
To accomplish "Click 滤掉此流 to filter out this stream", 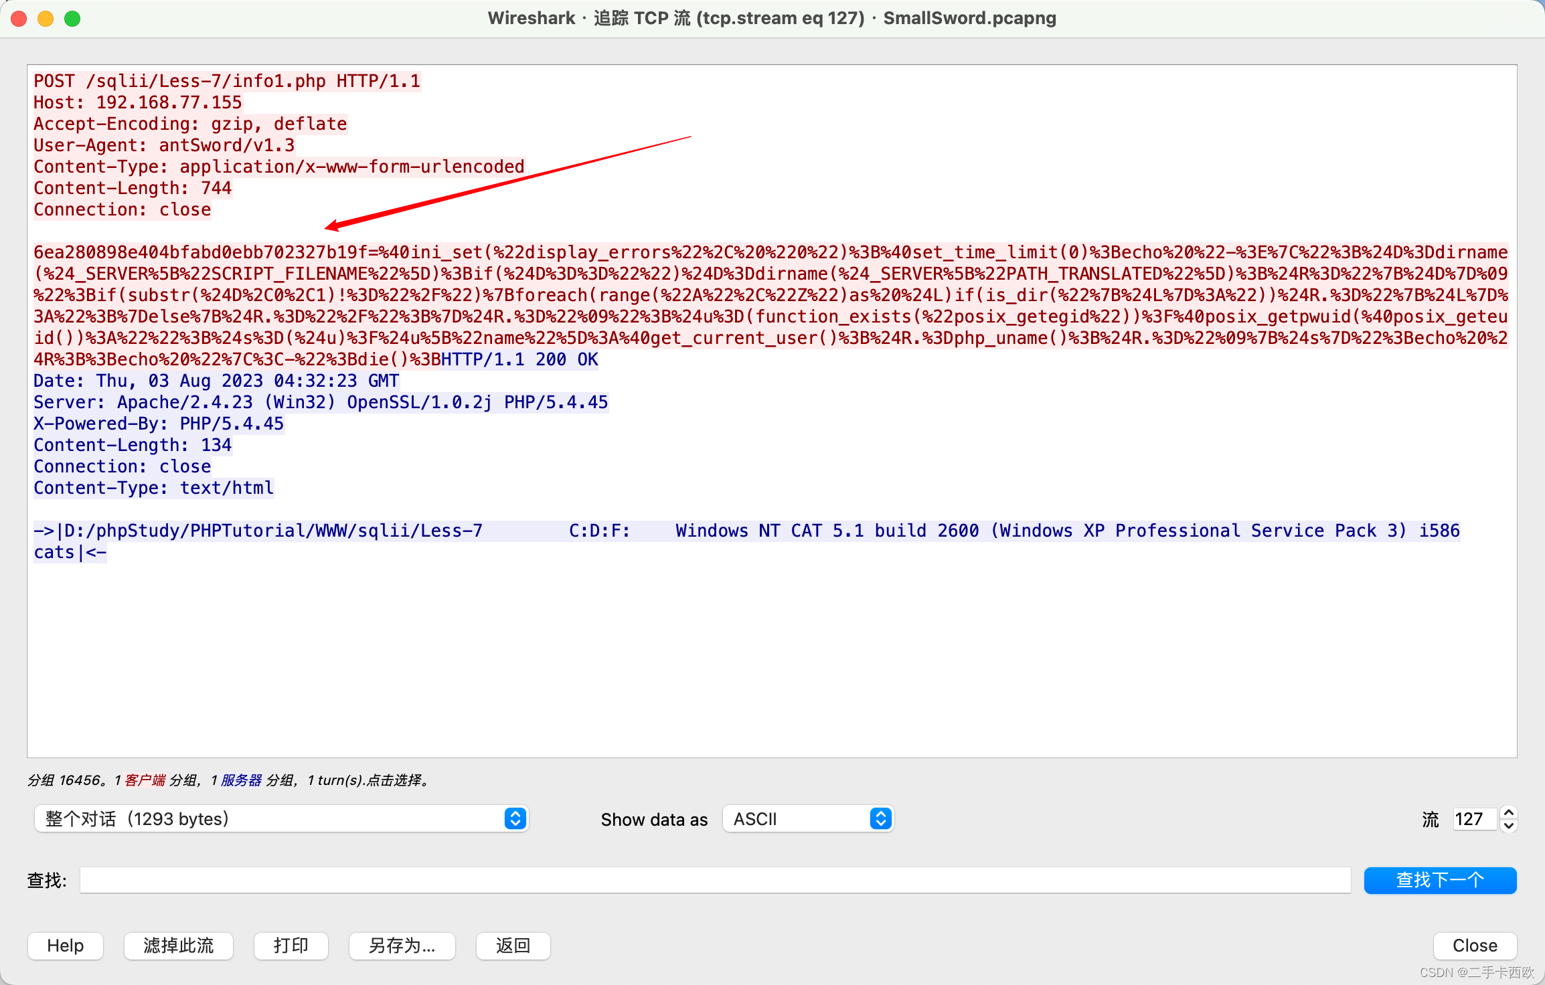I will (x=178, y=946).
